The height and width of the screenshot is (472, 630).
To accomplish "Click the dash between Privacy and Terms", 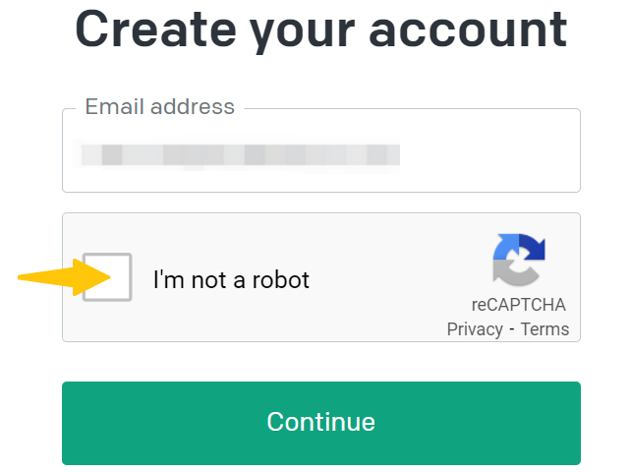I will click(512, 329).
